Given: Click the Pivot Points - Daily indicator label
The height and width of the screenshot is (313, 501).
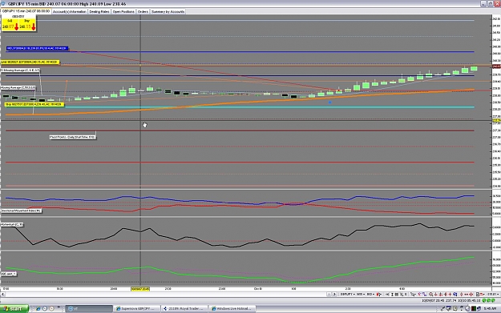Looking at the screenshot, I should (72, 137).
